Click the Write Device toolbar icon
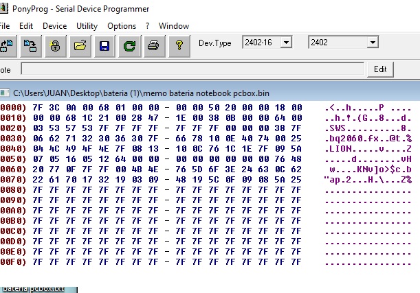This screenshot has height=293, width=420. click(x=31, y=46)
